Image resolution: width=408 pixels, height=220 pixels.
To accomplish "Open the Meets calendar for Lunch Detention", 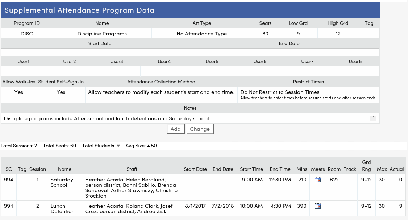I will [x=318, y=206].
